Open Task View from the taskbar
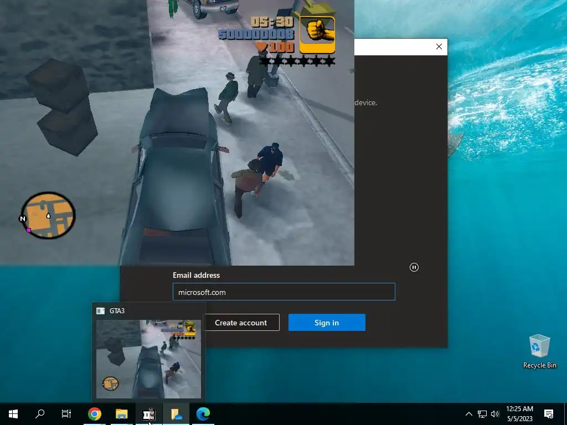567x425 pixels. pyautogui.click(x=66, y=414)
